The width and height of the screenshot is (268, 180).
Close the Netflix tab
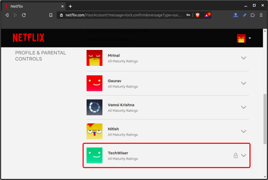click(x=62, y=6)
